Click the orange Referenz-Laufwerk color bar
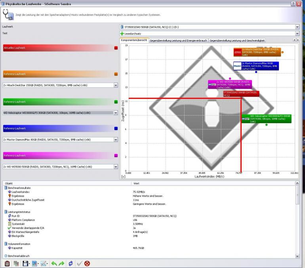 coord(58,74)
